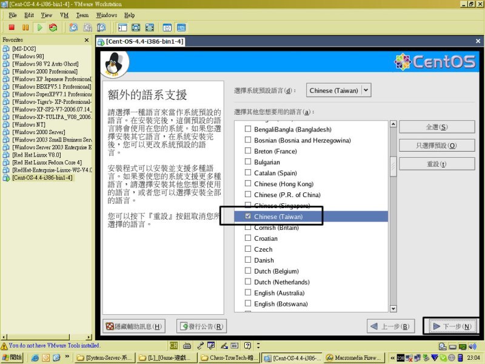Click the CH input language indicator
The height and width of the screenshot is (364, 485).
(174, 345)
